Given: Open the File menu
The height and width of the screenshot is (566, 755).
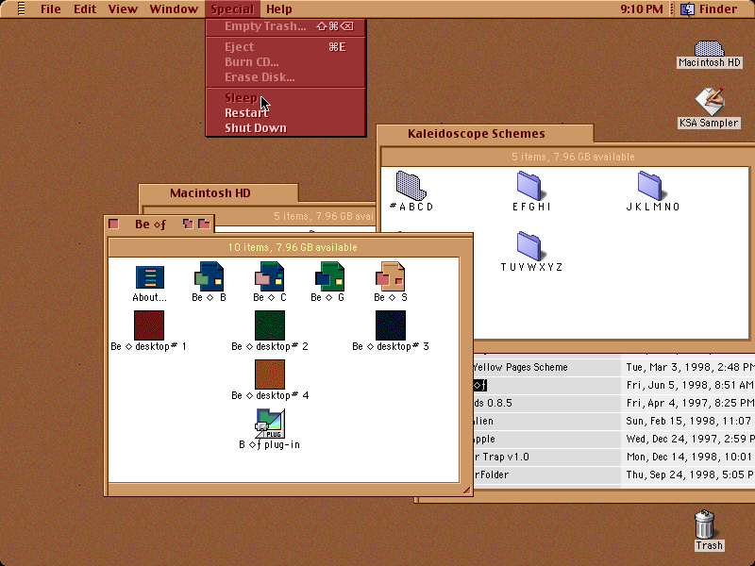Looking at the screenshot, I should (51, 8).
